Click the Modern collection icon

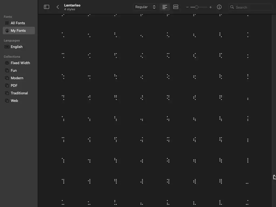(x=7, y=78)
